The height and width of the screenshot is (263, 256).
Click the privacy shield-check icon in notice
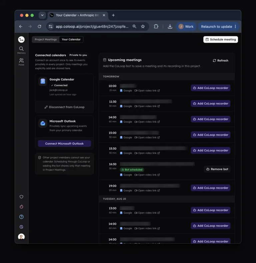tap(39, 158)
